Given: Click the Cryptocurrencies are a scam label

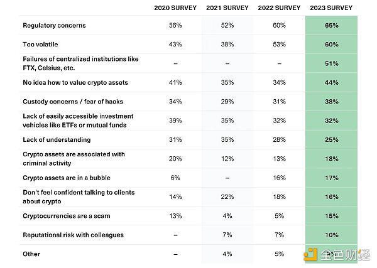Looking at the screenshot, I should point(67,216).
